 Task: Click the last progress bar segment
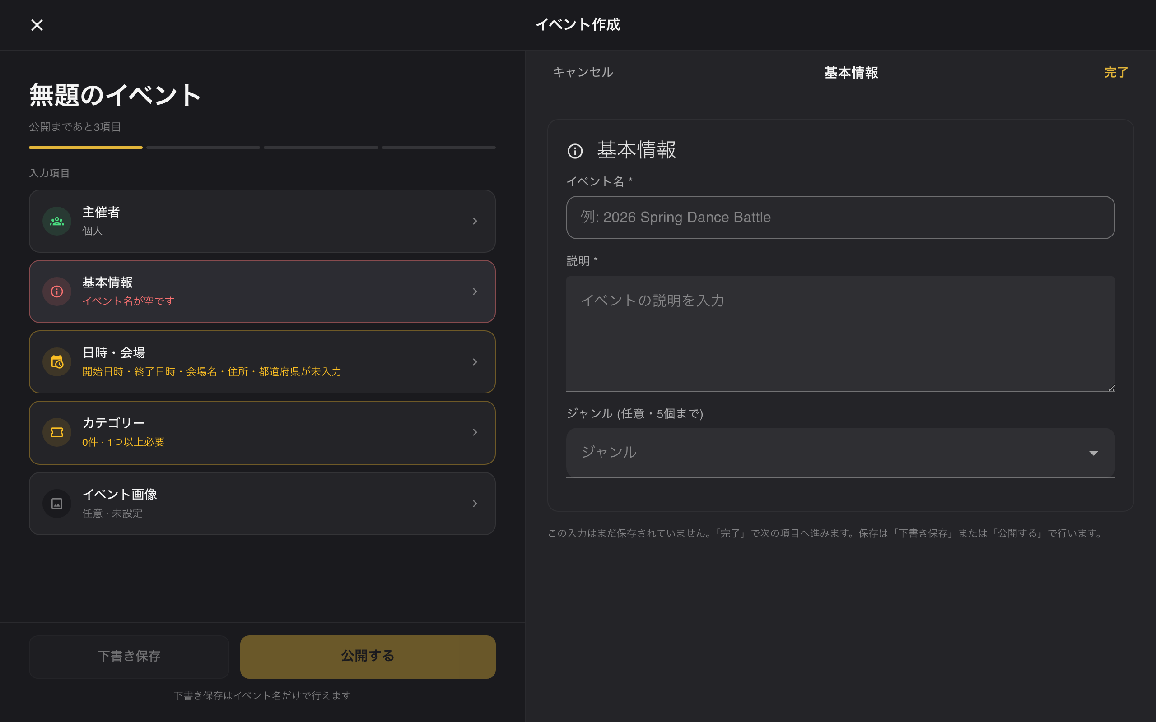(438, 148)
